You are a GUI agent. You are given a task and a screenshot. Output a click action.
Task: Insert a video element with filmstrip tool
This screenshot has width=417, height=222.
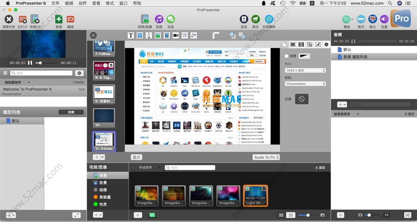coord(167,36)
